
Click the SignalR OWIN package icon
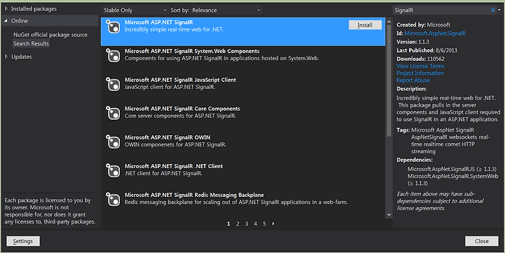coord(113,142)
